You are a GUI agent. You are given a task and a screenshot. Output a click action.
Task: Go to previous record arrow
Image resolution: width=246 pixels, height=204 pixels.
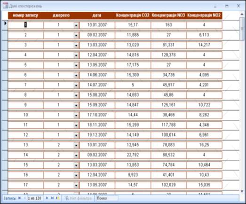tap(24, 198)
